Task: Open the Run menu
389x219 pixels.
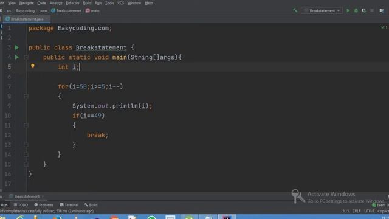Action: coord(98,3)
